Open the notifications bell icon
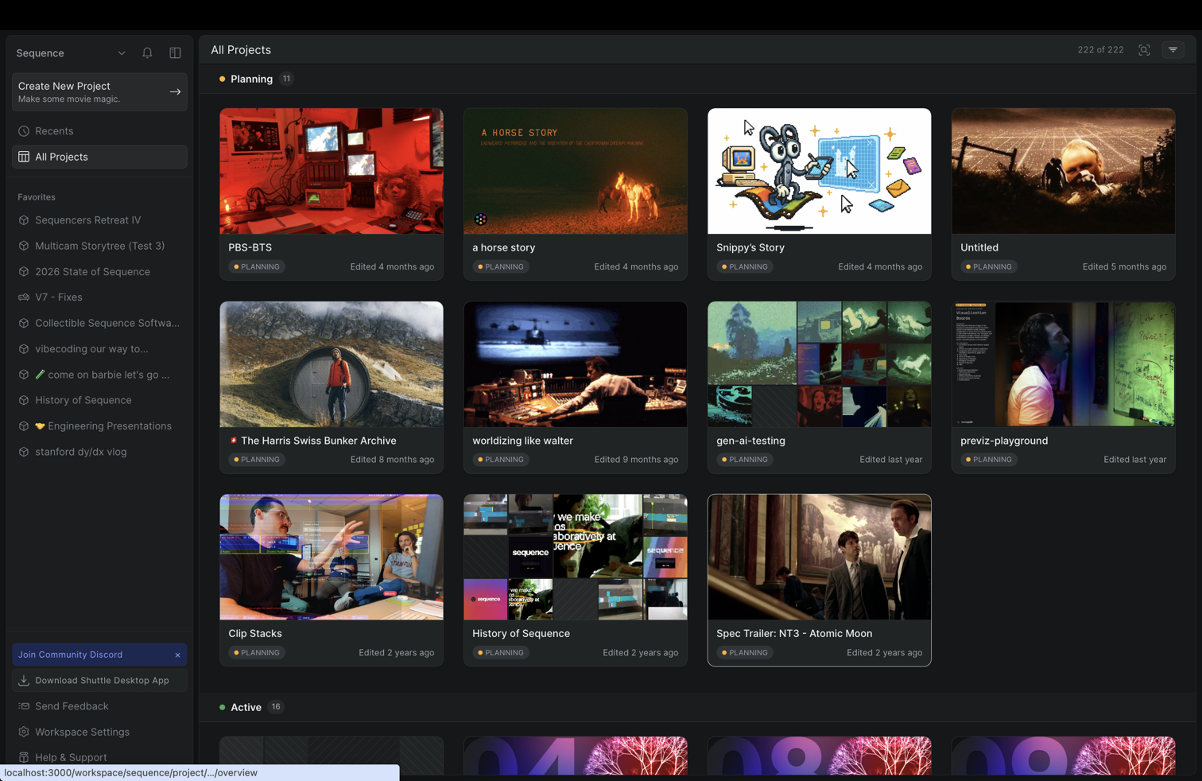The width and height of the screenshot is (1202, 781). pos(147,53)
